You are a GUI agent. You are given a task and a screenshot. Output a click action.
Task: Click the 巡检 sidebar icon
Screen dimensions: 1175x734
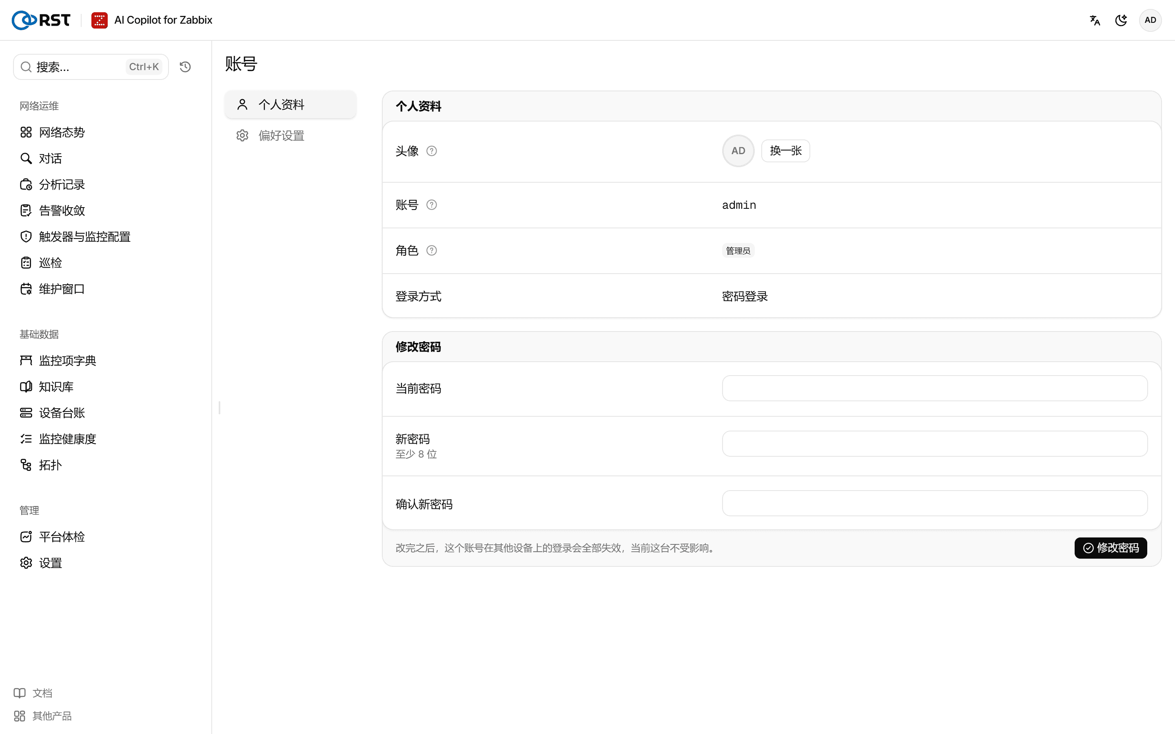click(26, 263)
